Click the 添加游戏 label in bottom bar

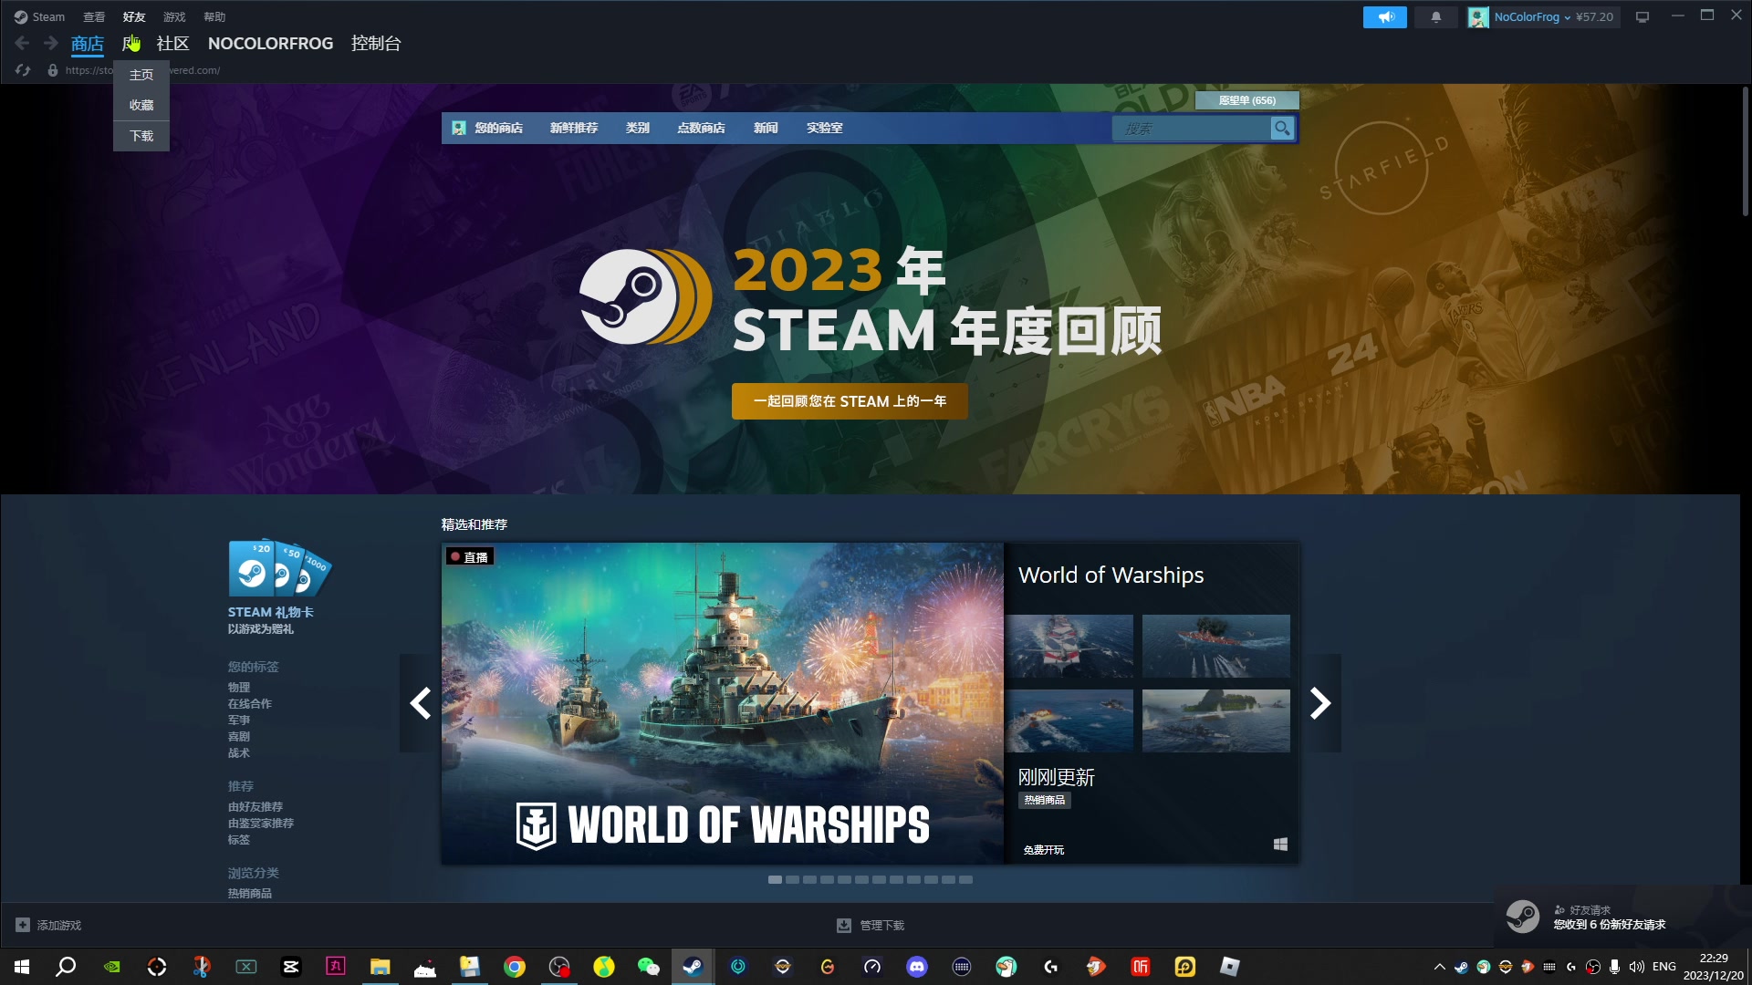point(59,925)
